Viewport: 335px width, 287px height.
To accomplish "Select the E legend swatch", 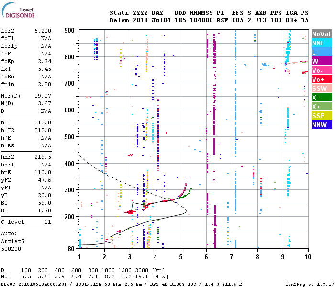I will 322,52.
